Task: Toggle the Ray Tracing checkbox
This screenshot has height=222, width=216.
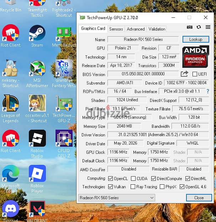Action: (x=133, y=187)
